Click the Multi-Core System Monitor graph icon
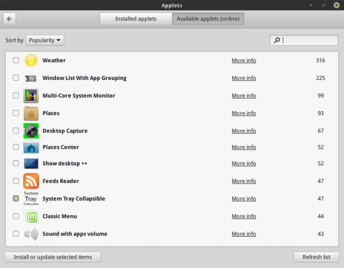 [31, 96]
